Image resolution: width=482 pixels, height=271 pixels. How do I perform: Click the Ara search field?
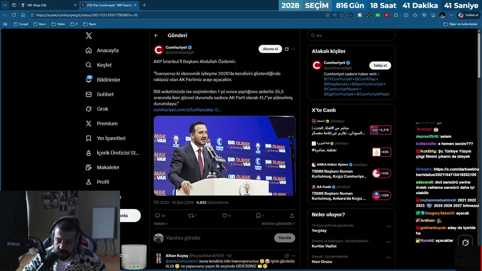(x=351, y=35)
